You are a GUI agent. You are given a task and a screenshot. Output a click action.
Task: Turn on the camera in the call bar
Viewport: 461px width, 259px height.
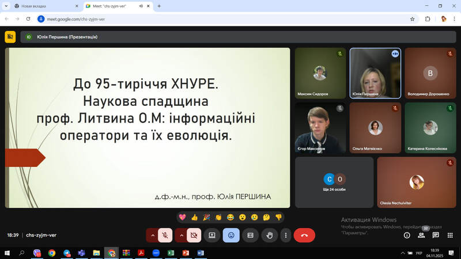pos(194,235)
